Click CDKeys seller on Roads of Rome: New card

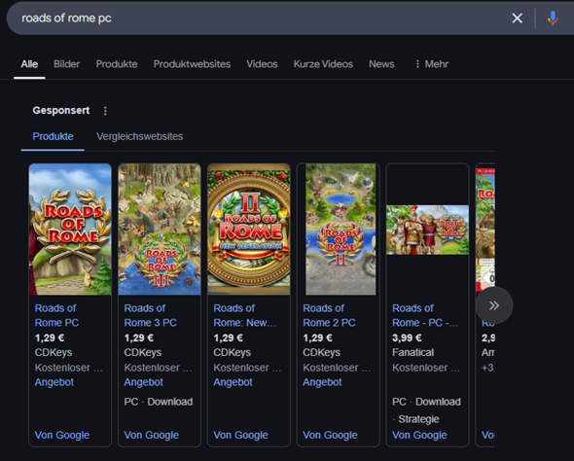233,352
